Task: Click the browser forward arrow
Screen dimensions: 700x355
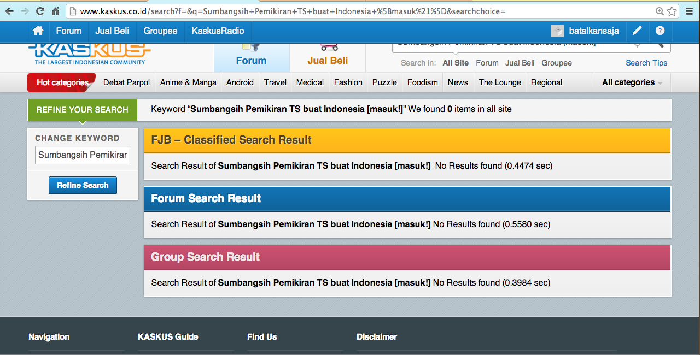Action: [x=25, y=11]
